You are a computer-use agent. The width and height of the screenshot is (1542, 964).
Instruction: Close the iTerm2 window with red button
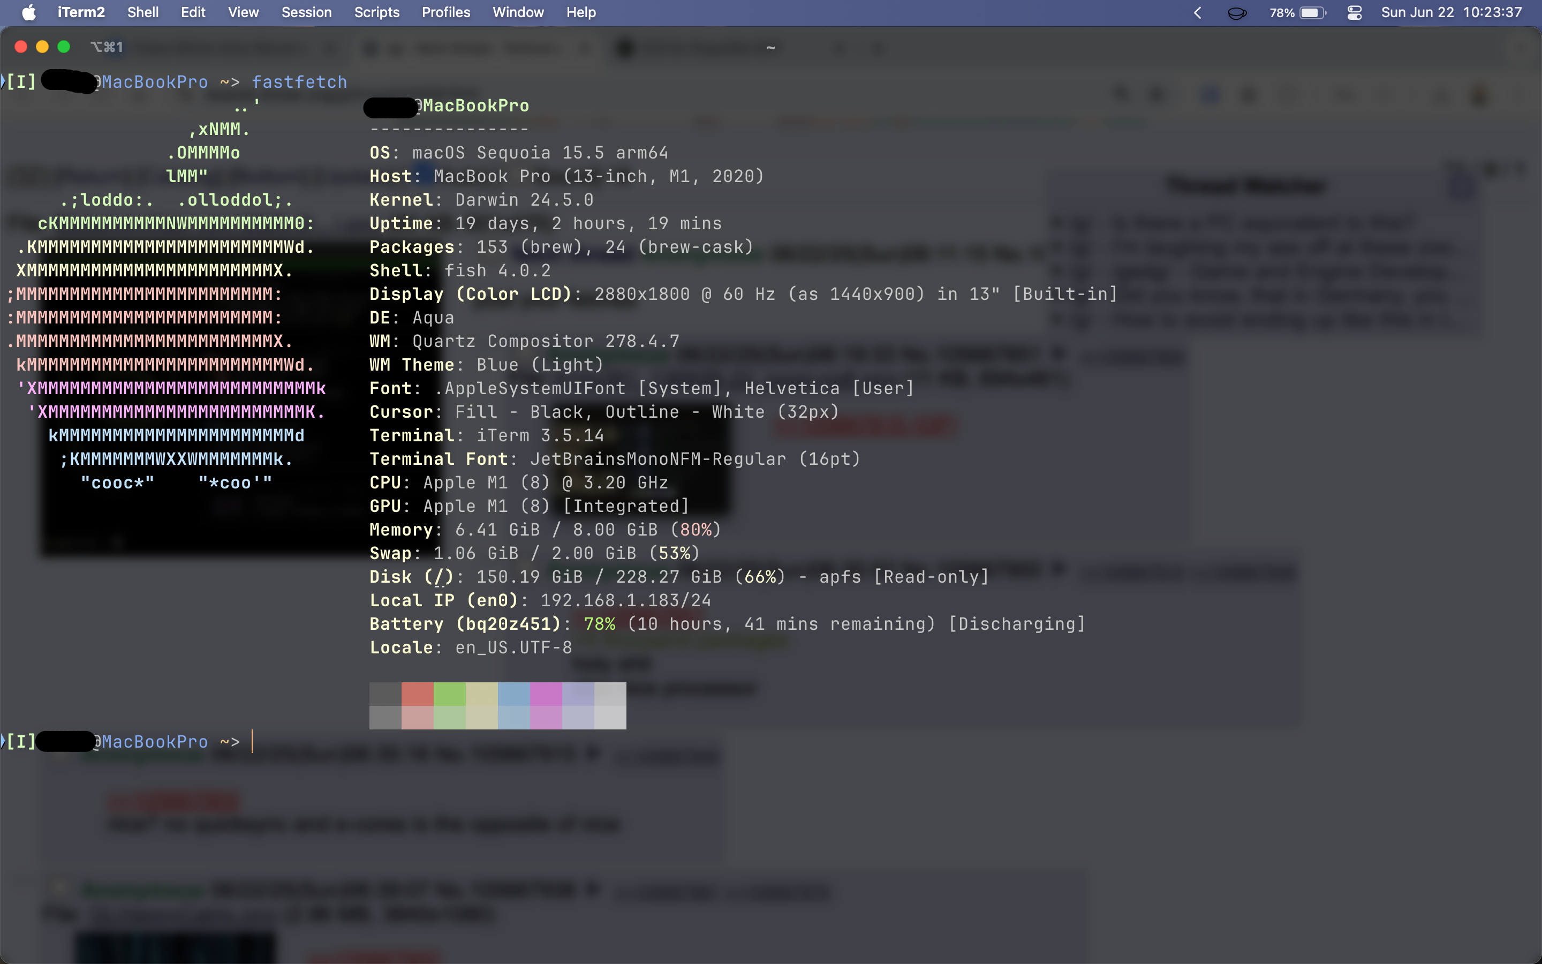pos(21,47)
